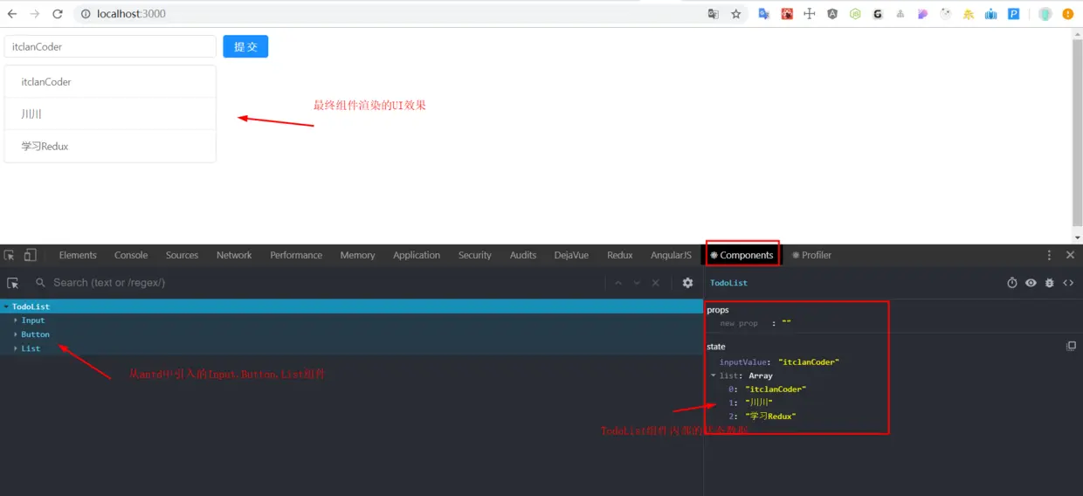Click the blue 提交 submit button
The image size is (1083, 496).
245,46
